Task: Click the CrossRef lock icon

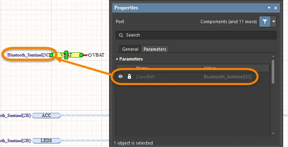Action: [x=129, y=76]
